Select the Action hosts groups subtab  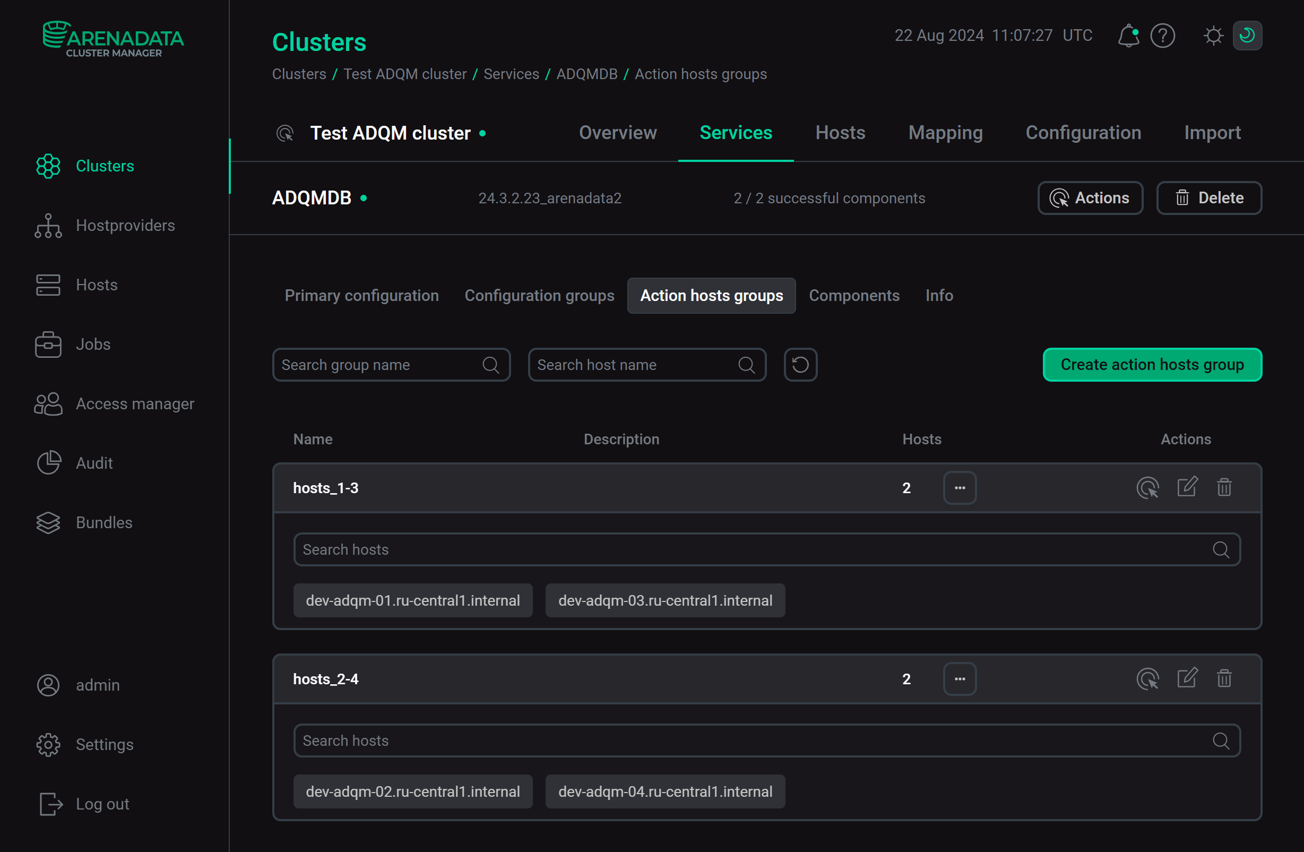pos(711,296)
